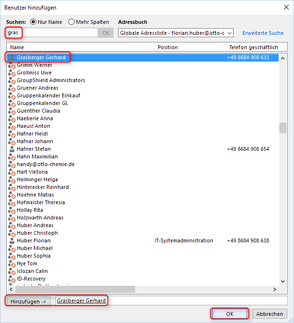The height and width of the screenshot is (323, 294).
Task: Select the name Hye Tom
Action: pos(27,263)
